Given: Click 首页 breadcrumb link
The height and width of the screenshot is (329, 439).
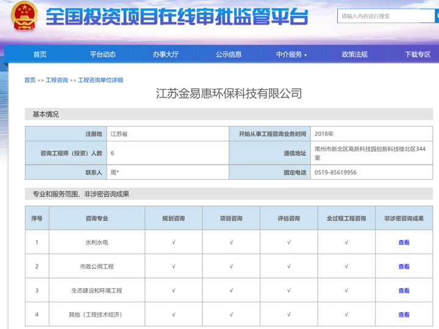Looking at the screenshot, I should [x=30, y=80].
